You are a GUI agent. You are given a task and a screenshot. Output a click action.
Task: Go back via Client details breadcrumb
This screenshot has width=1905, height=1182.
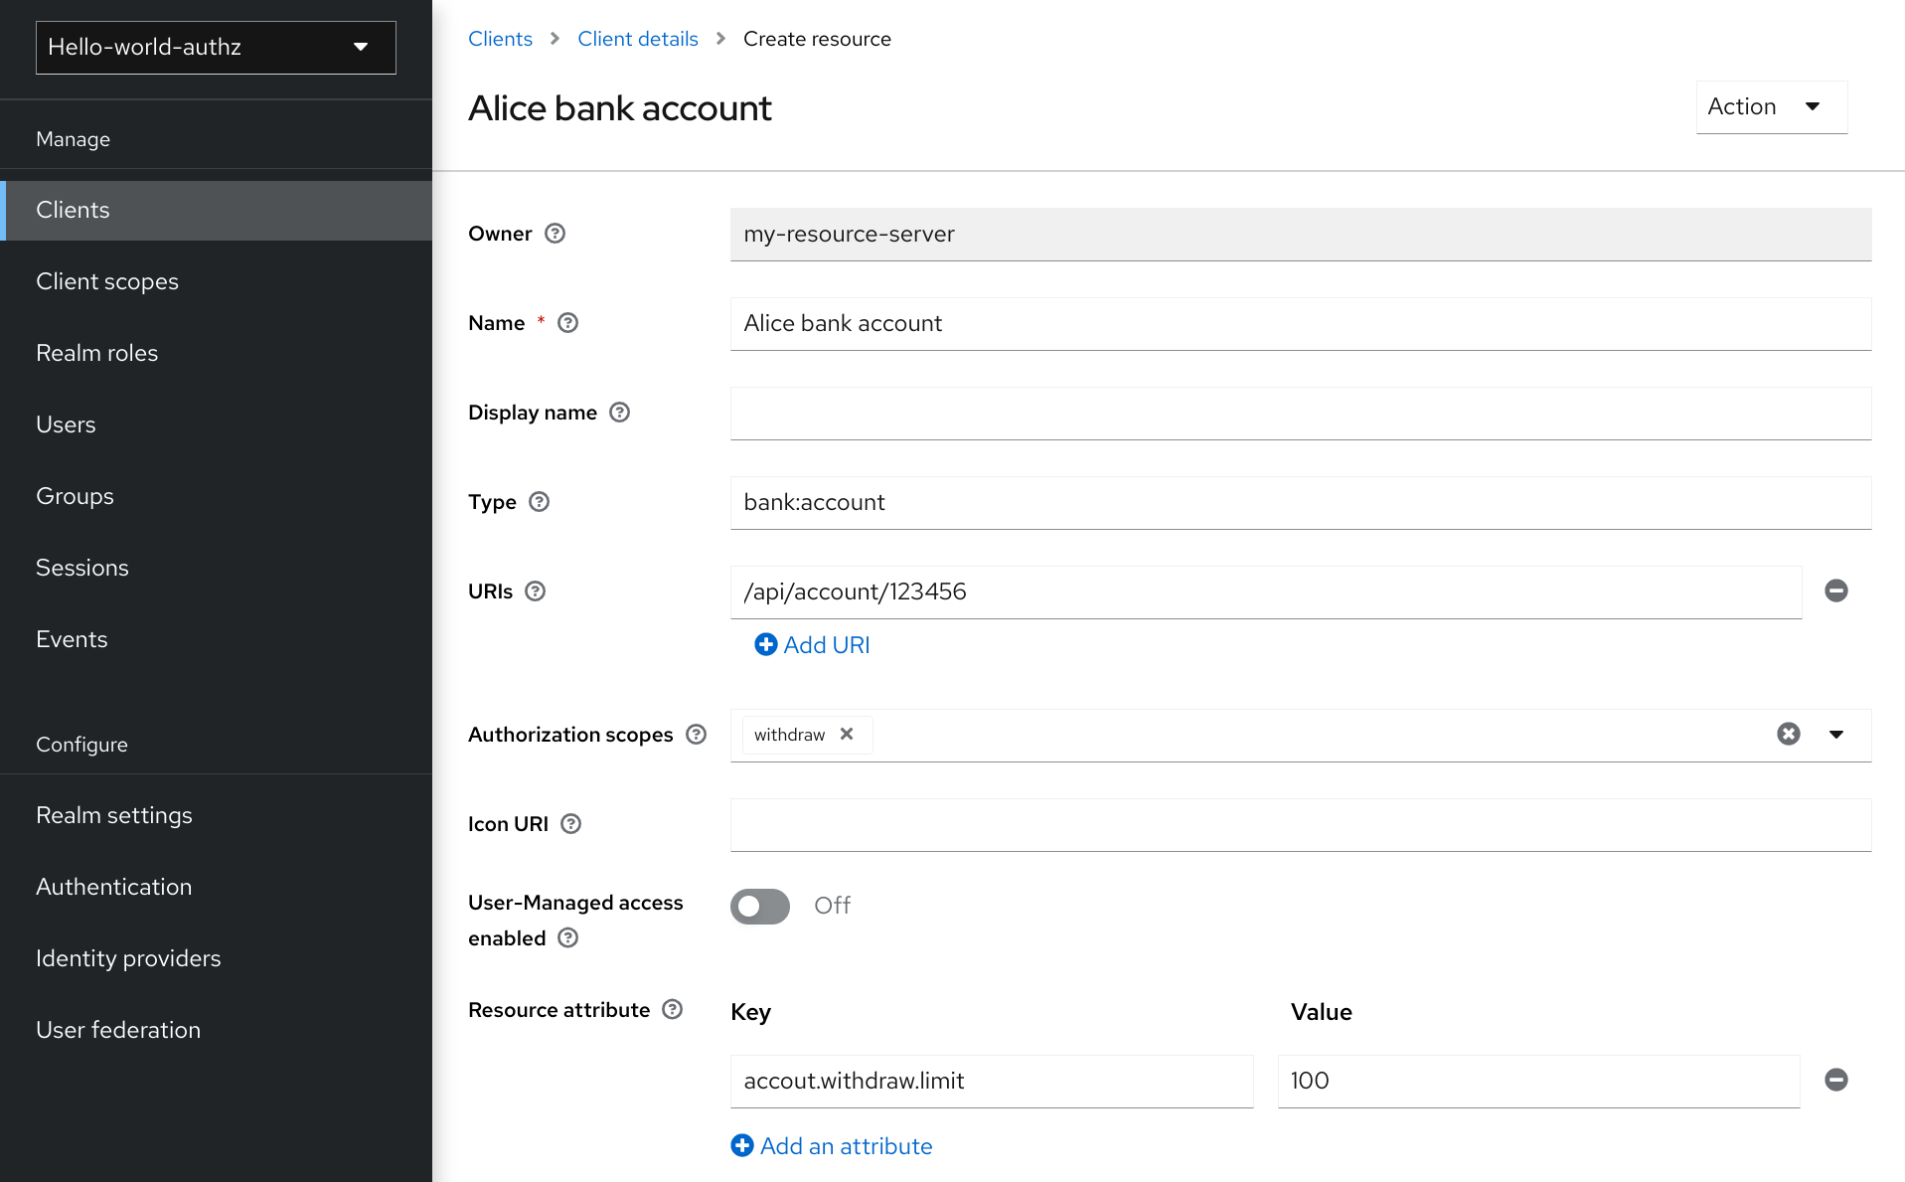click(x=638, y=39)
